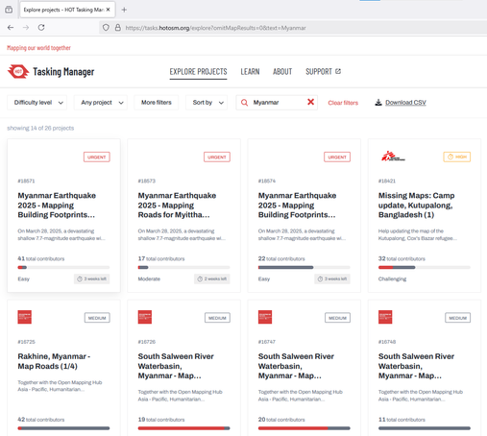The image size is (487, 436).
Task: Click the #18574 project ID text
Action: [267, 181]
